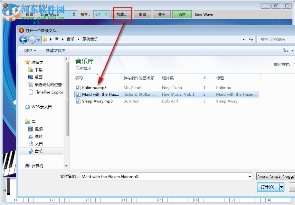Screen dimensions: 295x205
Task: Click 音乐 in the address breadcrumb
Action: 71,39
